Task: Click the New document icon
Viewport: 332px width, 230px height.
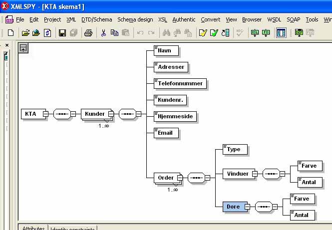Action: point(10,33)
